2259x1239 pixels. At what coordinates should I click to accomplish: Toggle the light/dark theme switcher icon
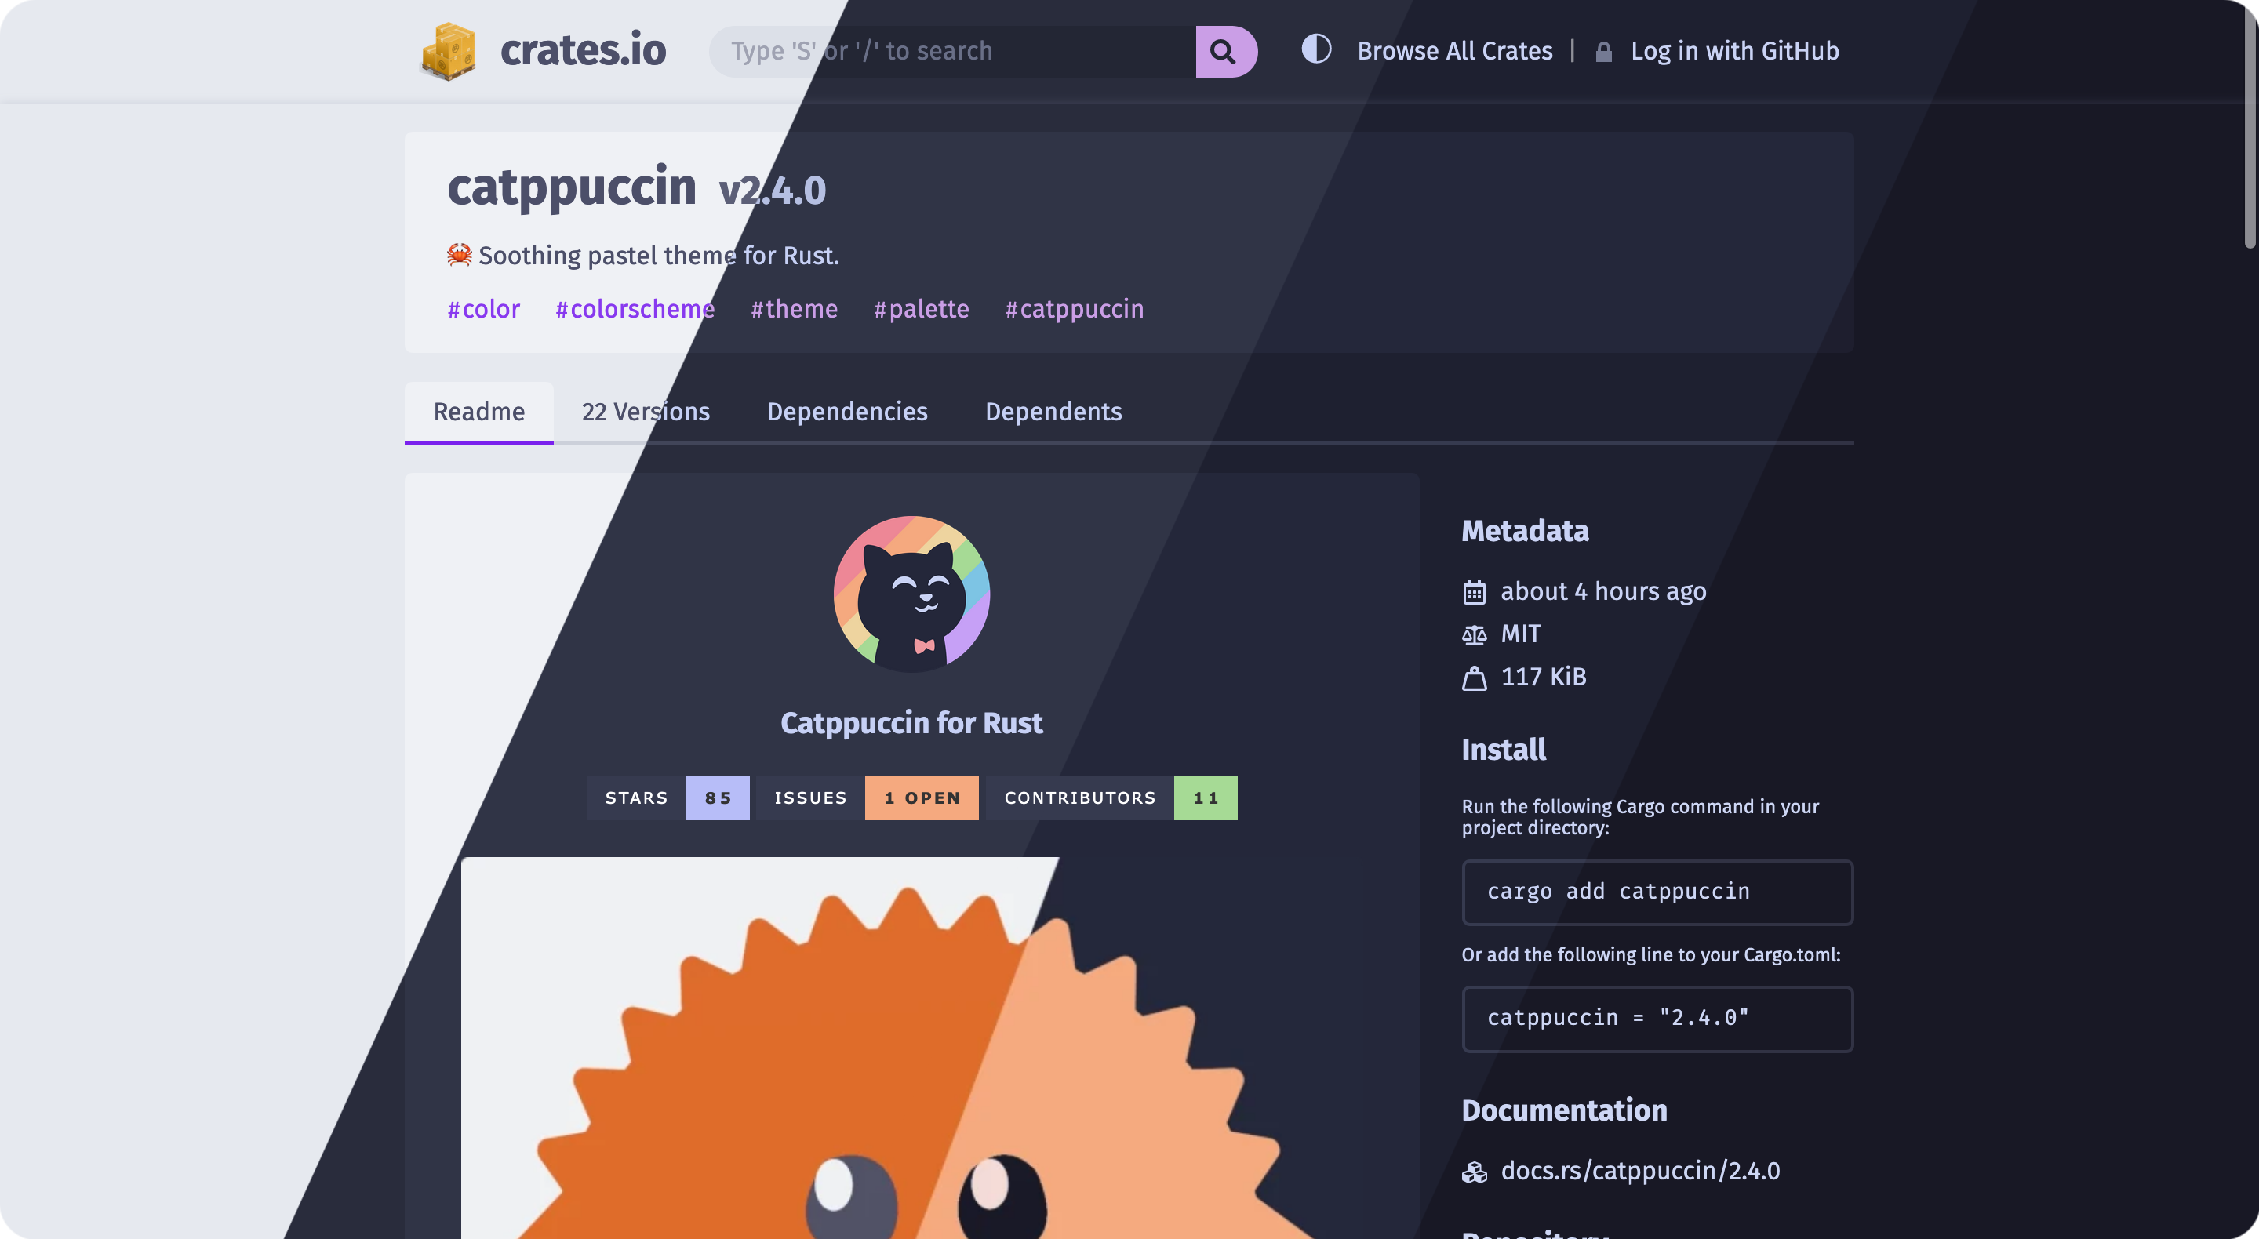[1315, 49]
